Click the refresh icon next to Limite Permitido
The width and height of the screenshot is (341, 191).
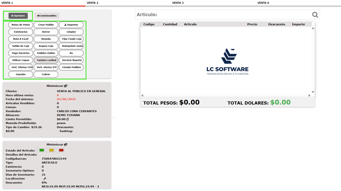[x=67, y=119]
